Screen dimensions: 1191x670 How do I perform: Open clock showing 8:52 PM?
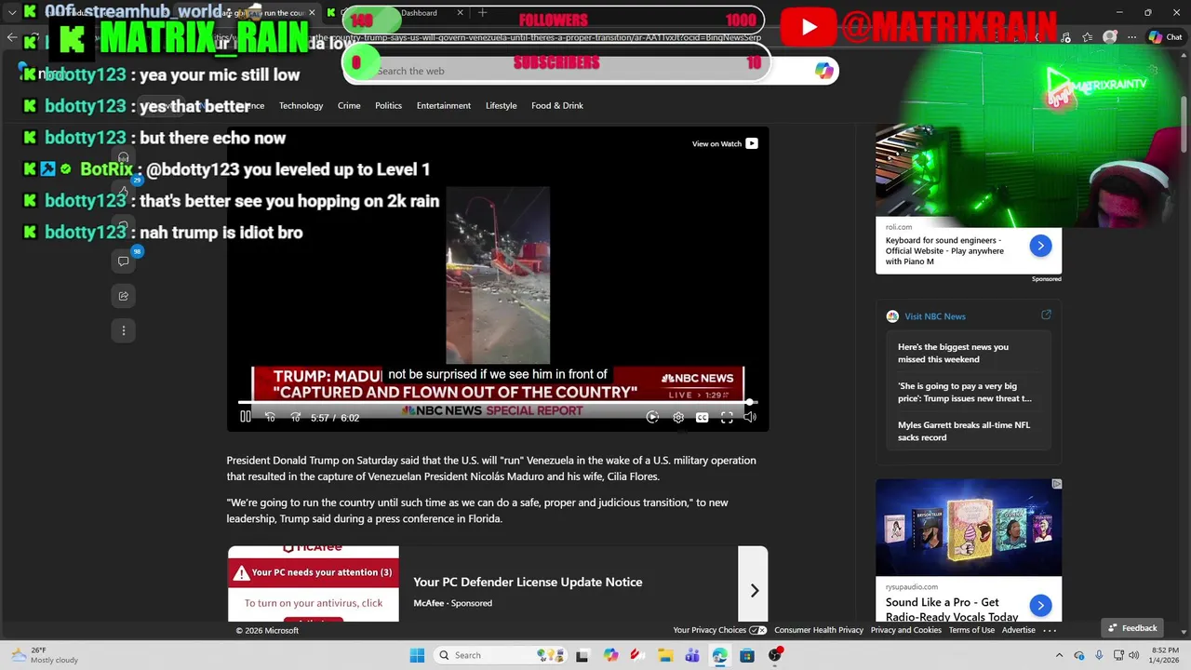(x=1165, y=655)
